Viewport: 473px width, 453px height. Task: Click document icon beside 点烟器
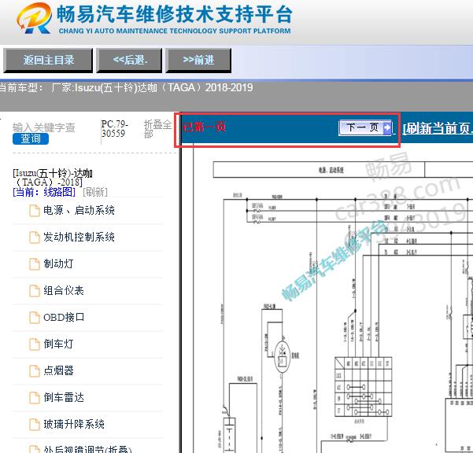click(x=35, y=371)
